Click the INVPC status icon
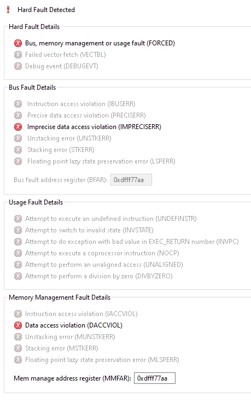The width and height of the screenshot is (251, 409). coord(18,242)
